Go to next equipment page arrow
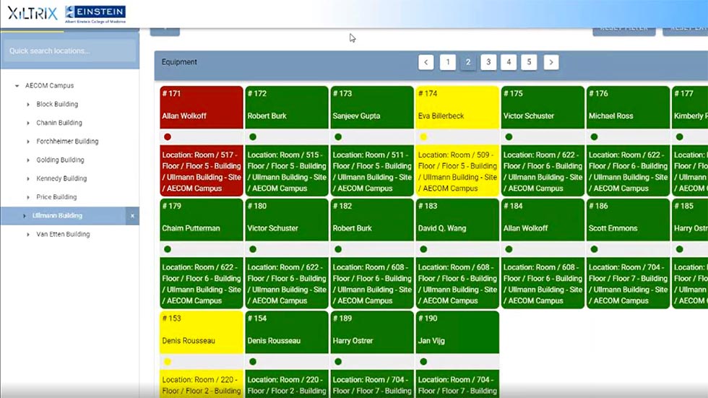 coord(551,63)
